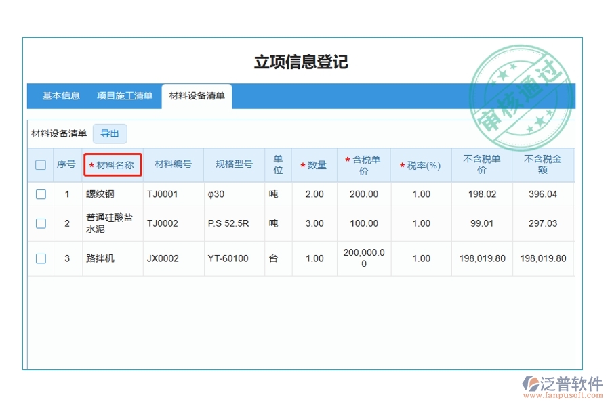
Task: Click the 导出 export button
Action: 109,133
